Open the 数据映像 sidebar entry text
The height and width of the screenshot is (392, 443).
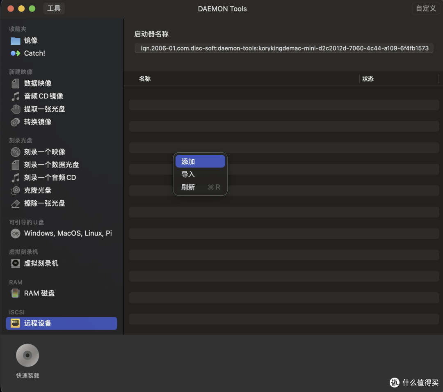coord(38,83)
